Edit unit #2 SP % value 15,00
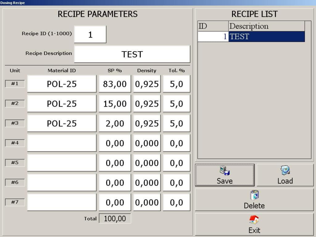The width and height of the screenshot is (316, 237). pyautogui.click(x=115, y=104)
